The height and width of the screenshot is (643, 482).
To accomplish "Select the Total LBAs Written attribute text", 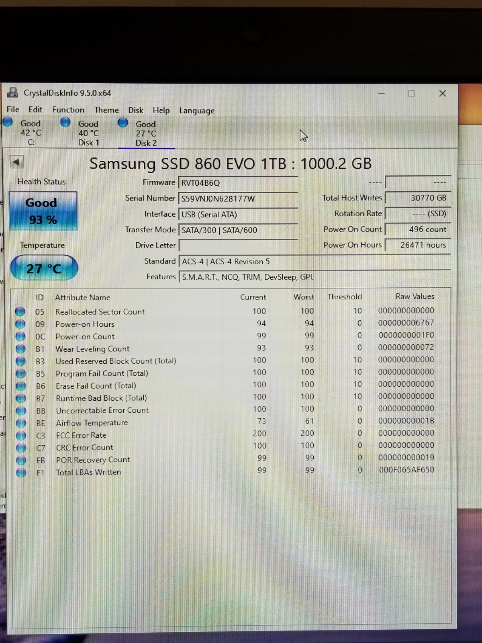I will (88, 472).
